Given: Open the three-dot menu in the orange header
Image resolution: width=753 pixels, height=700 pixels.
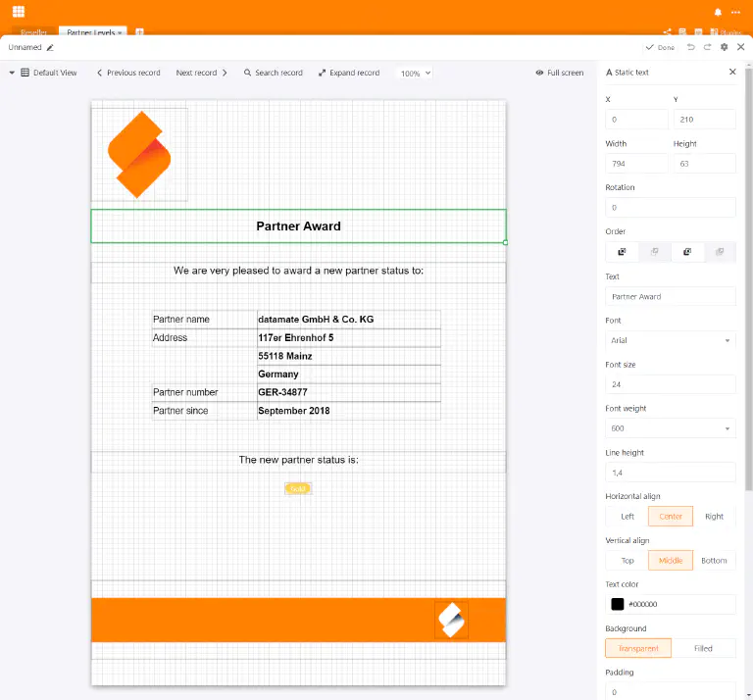Looking at the screenshot, I should pyautogui.click(x=735, y=12).
